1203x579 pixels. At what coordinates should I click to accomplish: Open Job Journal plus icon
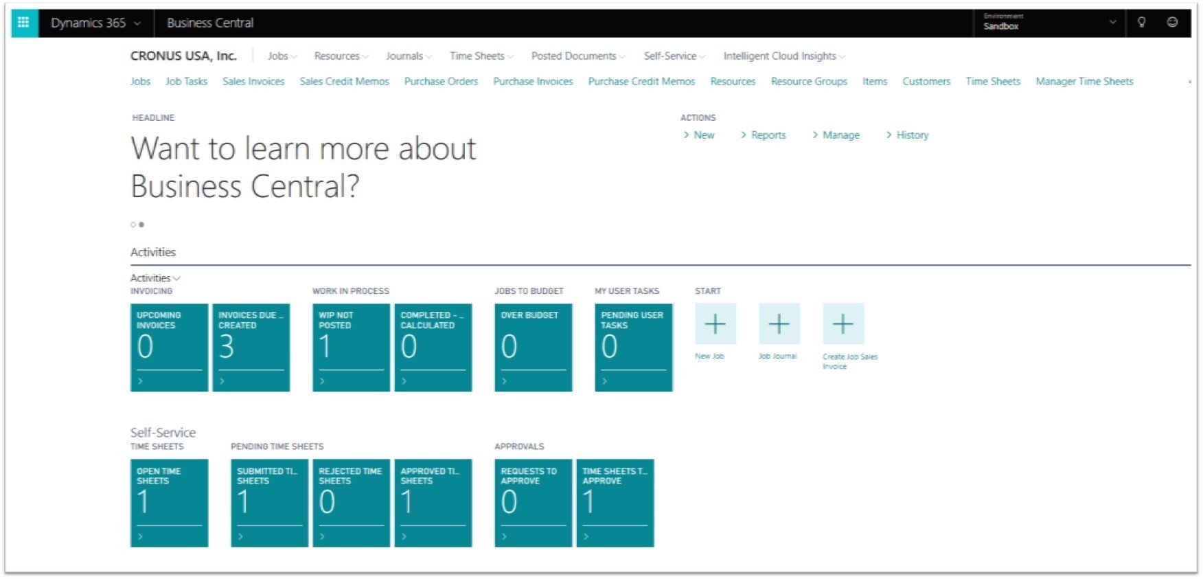tap(779, 323)
